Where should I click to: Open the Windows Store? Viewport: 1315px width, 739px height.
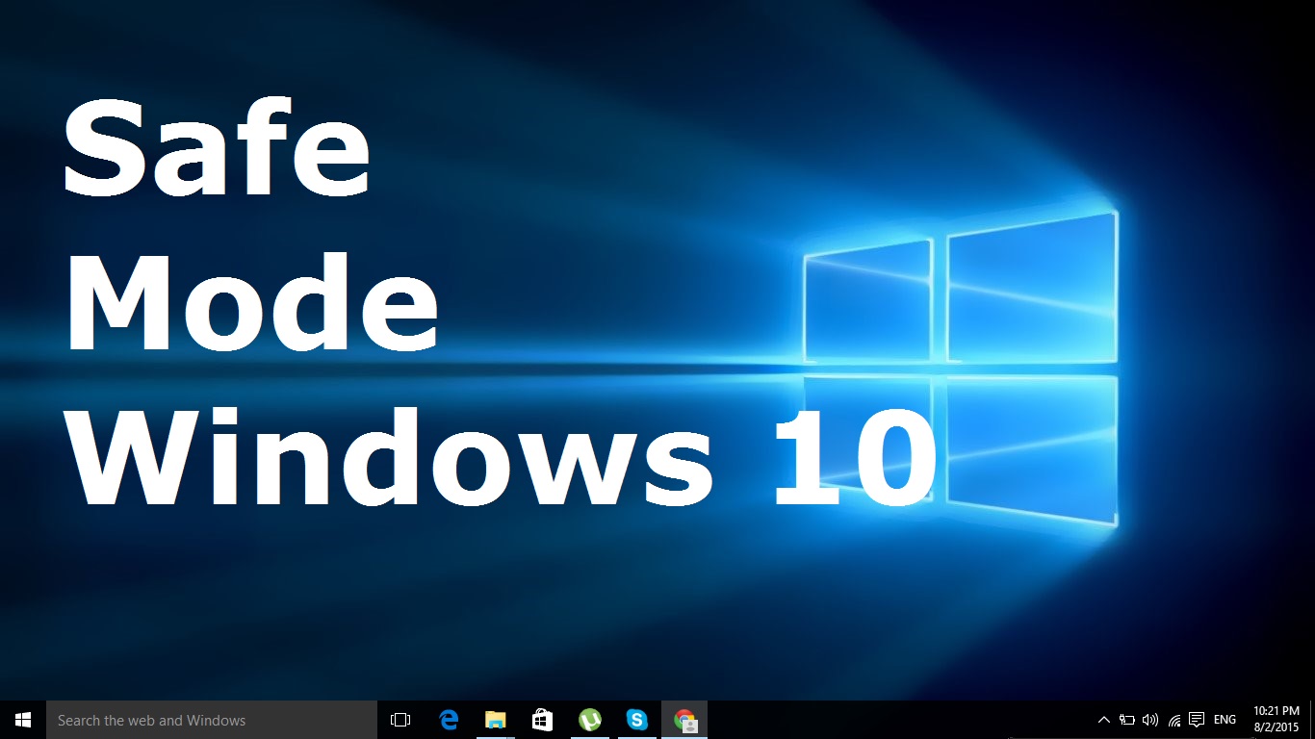pos(542,720)
